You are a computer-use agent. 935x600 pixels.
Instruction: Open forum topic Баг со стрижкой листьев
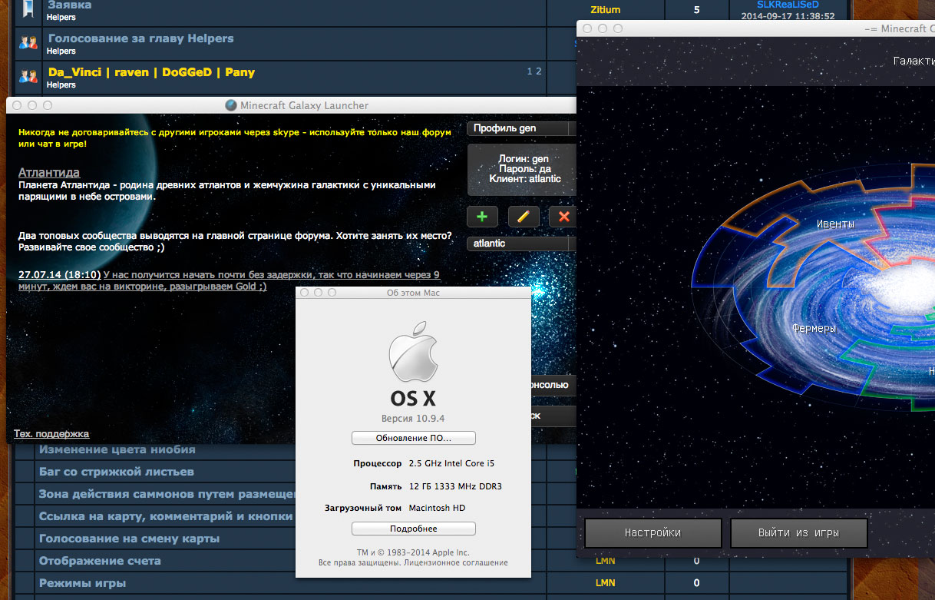click(117, 472)
